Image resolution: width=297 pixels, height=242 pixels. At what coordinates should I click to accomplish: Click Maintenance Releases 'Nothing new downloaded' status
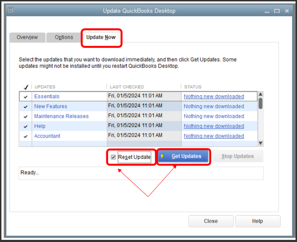(214, 116)
